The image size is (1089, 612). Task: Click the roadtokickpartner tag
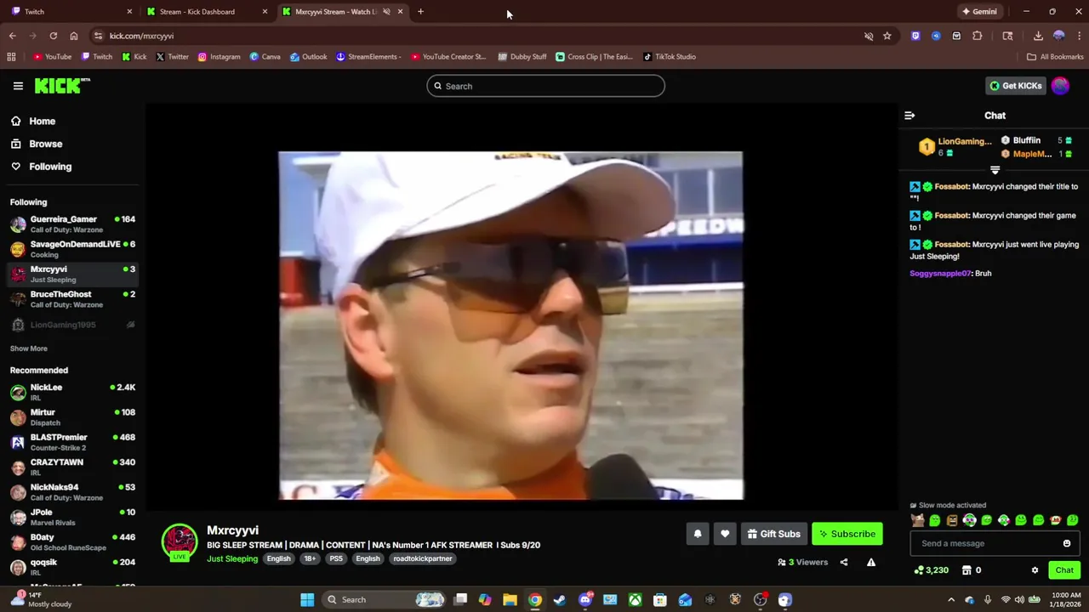[423, 558]
